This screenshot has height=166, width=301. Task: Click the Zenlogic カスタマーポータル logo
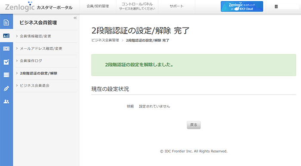pos(39,6)
